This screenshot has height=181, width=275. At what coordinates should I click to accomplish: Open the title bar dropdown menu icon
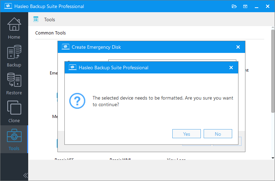coord(245,7)
